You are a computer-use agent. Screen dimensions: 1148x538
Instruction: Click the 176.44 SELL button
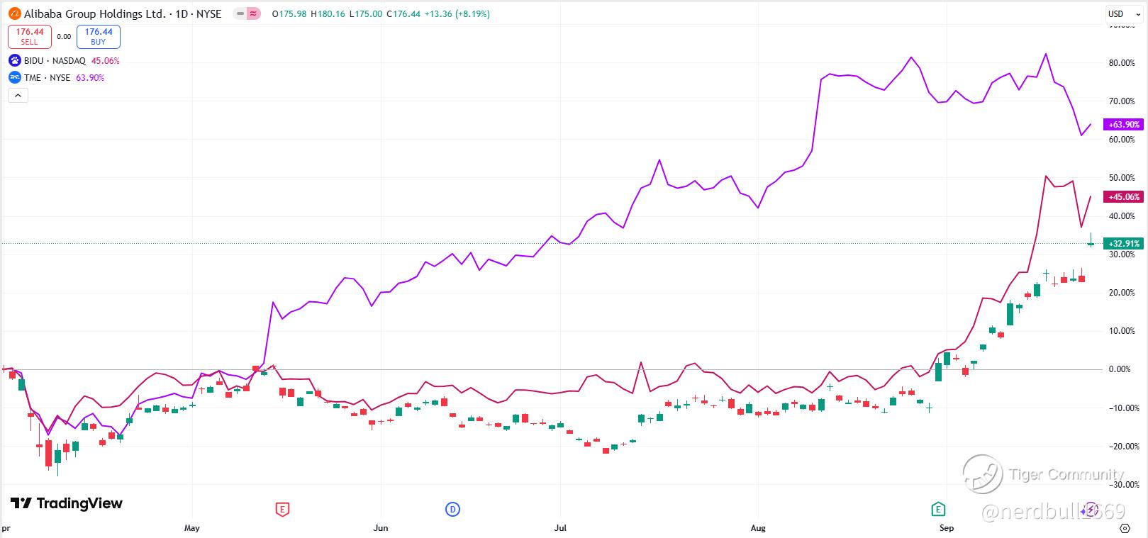pyautogui.click(x=30, y=36)
